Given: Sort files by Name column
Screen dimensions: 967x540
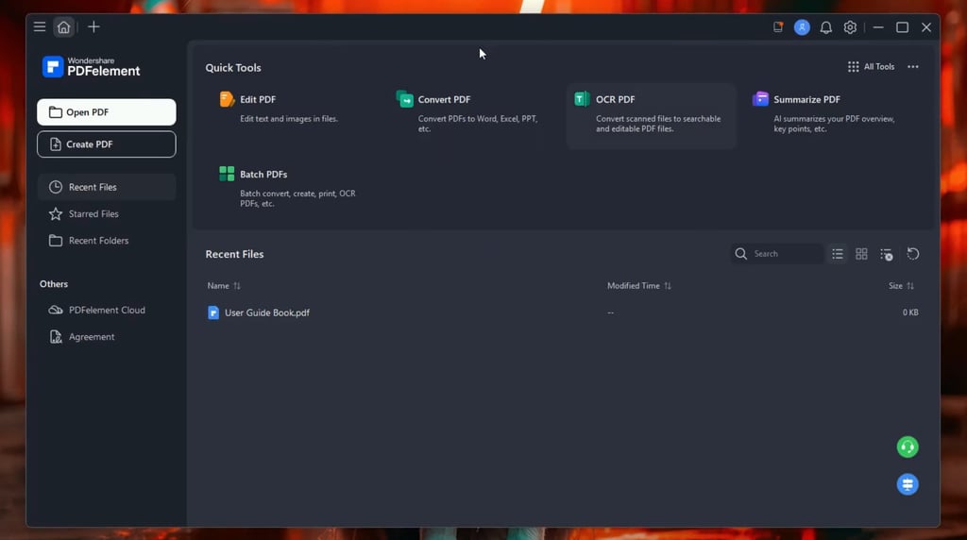Looking at the screenshot, I should [224, 286].
